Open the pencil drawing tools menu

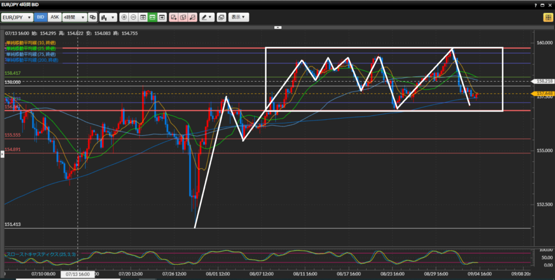206,17
